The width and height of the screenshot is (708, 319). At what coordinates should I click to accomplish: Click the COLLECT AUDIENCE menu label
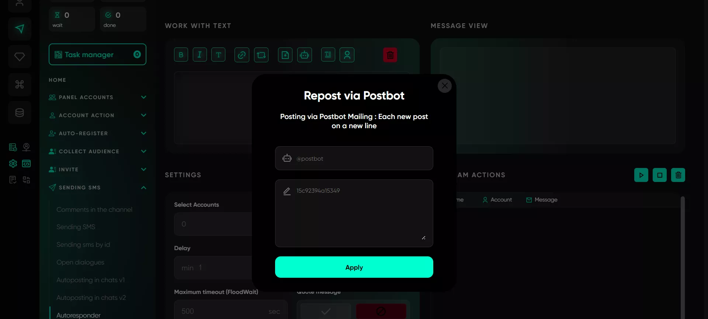89,151
